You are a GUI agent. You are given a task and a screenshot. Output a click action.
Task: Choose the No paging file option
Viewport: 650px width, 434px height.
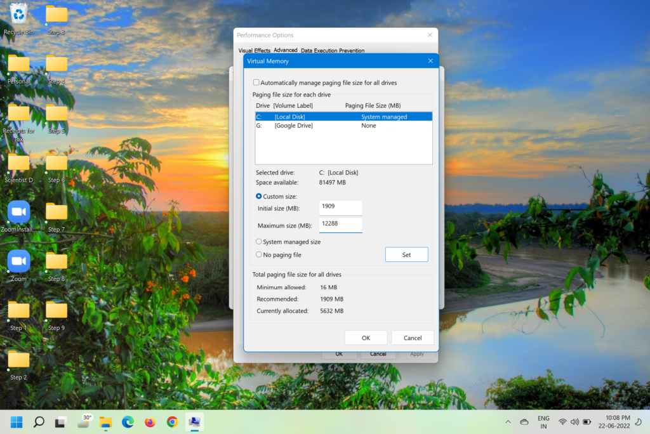pyautogui.click(x=259, y=255)
